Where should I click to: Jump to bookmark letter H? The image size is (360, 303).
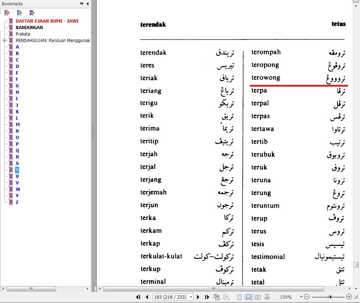(17, 92)
